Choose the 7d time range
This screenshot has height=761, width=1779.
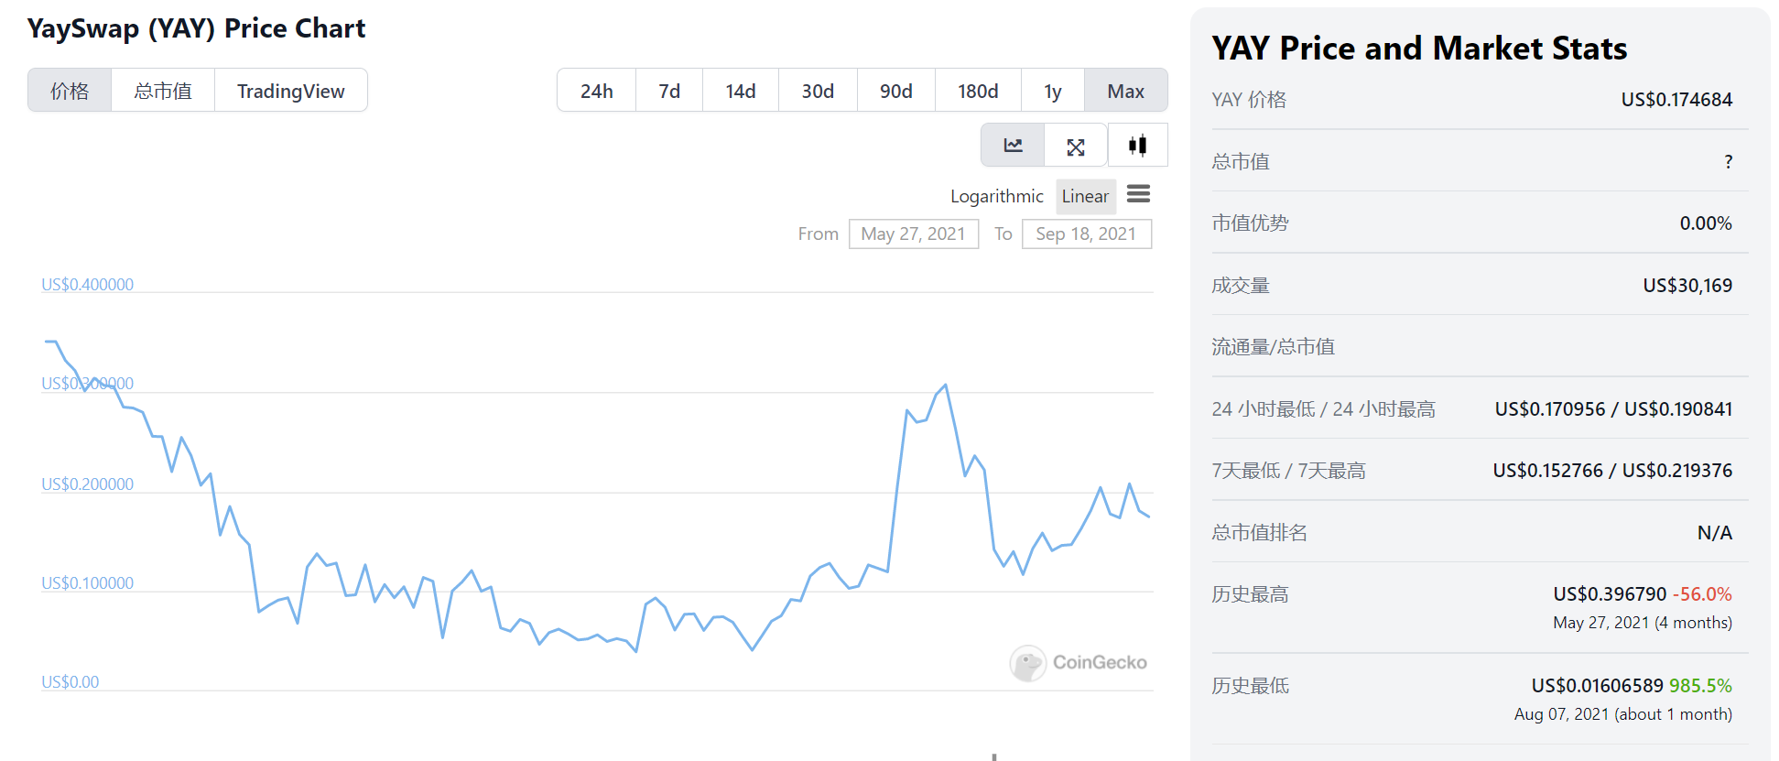[x=669, y=91]
